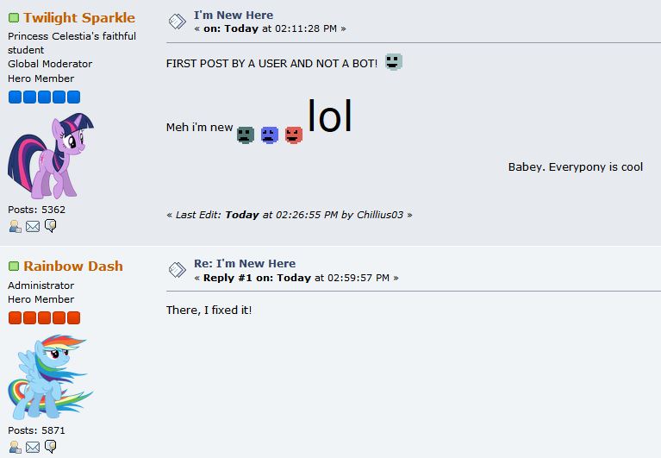
Task: Click the post icon beside I'm New Here
Action: click(177, 22)
